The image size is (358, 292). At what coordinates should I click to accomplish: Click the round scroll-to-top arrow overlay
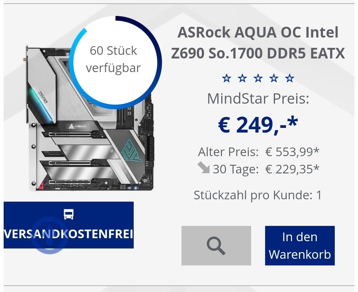tap(49, 235)
